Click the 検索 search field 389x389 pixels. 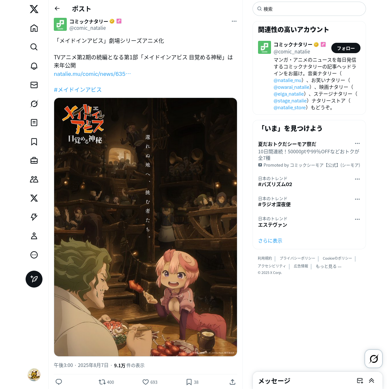tap(309, 9)
